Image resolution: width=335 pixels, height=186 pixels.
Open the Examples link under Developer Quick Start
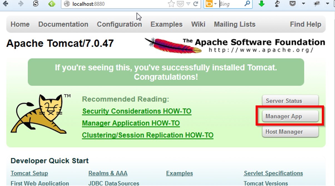click(180, 174)
